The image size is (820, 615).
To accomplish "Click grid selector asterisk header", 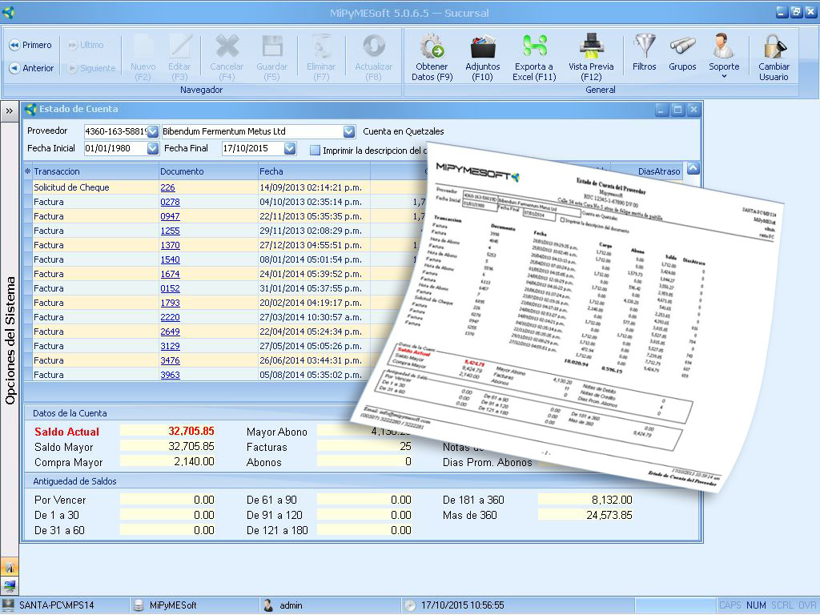I will (28, 171).
